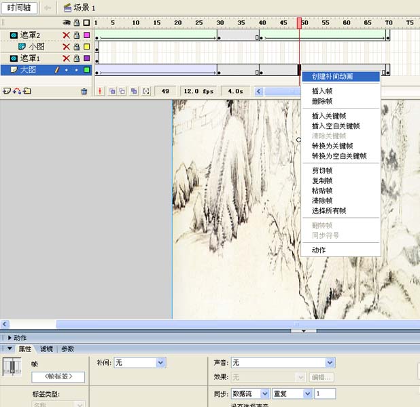Click the insert new layer icon
Screen dimensions: 420x407
(x=6, y=91)
